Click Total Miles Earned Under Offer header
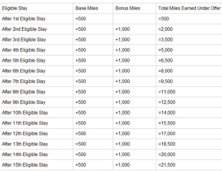222x172 pixels. click(x=190, y=8)
